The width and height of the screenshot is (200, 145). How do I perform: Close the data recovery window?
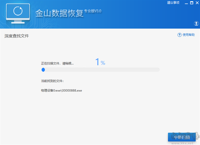coord(197,3)
